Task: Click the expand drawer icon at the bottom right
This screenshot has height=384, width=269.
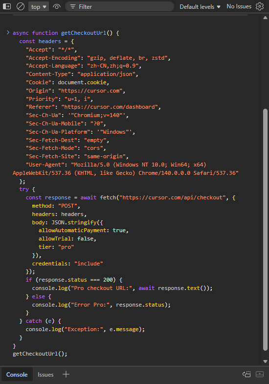Action: tap(260, 374)
